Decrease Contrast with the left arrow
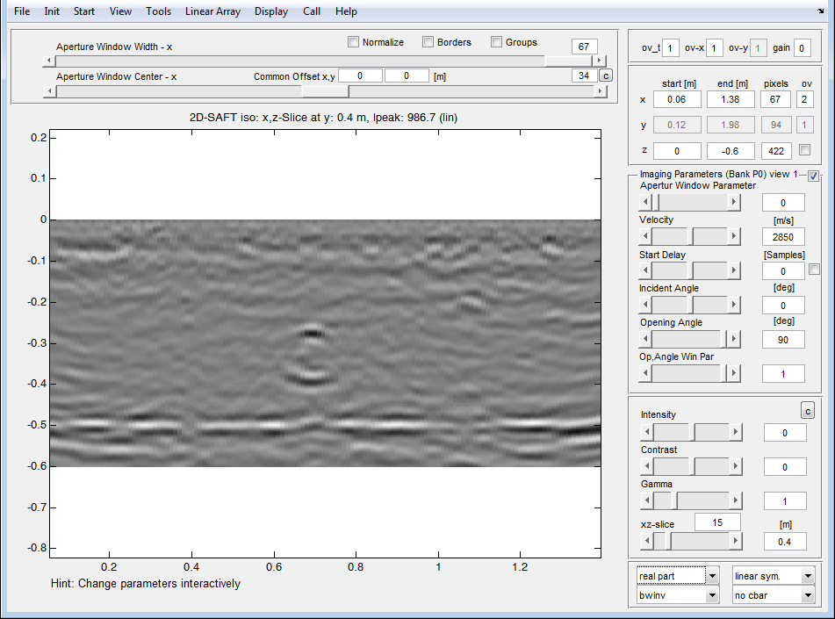 coord(647,466)
